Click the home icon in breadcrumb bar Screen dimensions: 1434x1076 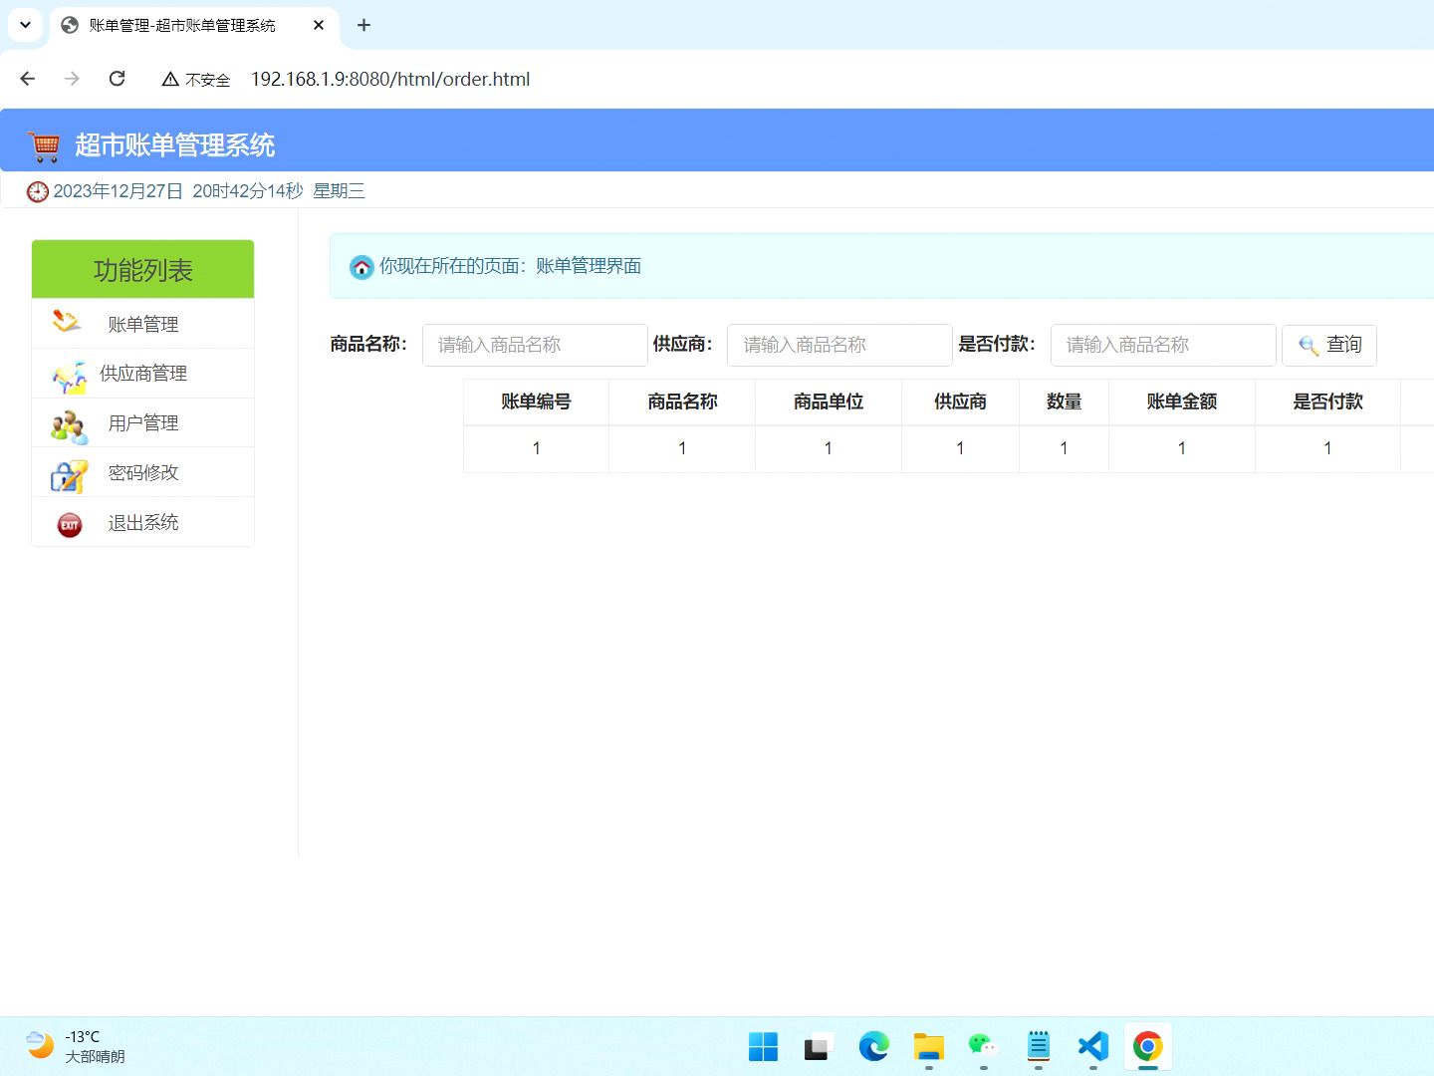click(x=361, y=267)
